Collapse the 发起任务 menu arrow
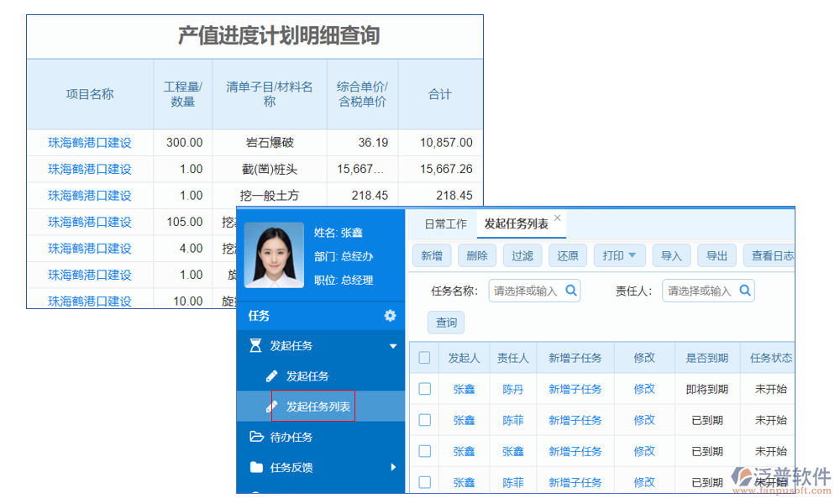 392,346
